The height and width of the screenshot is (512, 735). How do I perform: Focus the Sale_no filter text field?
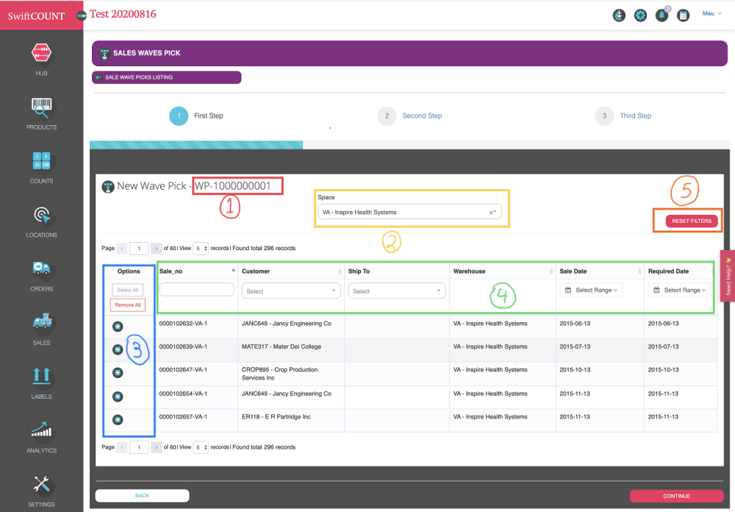pos(197,290)
